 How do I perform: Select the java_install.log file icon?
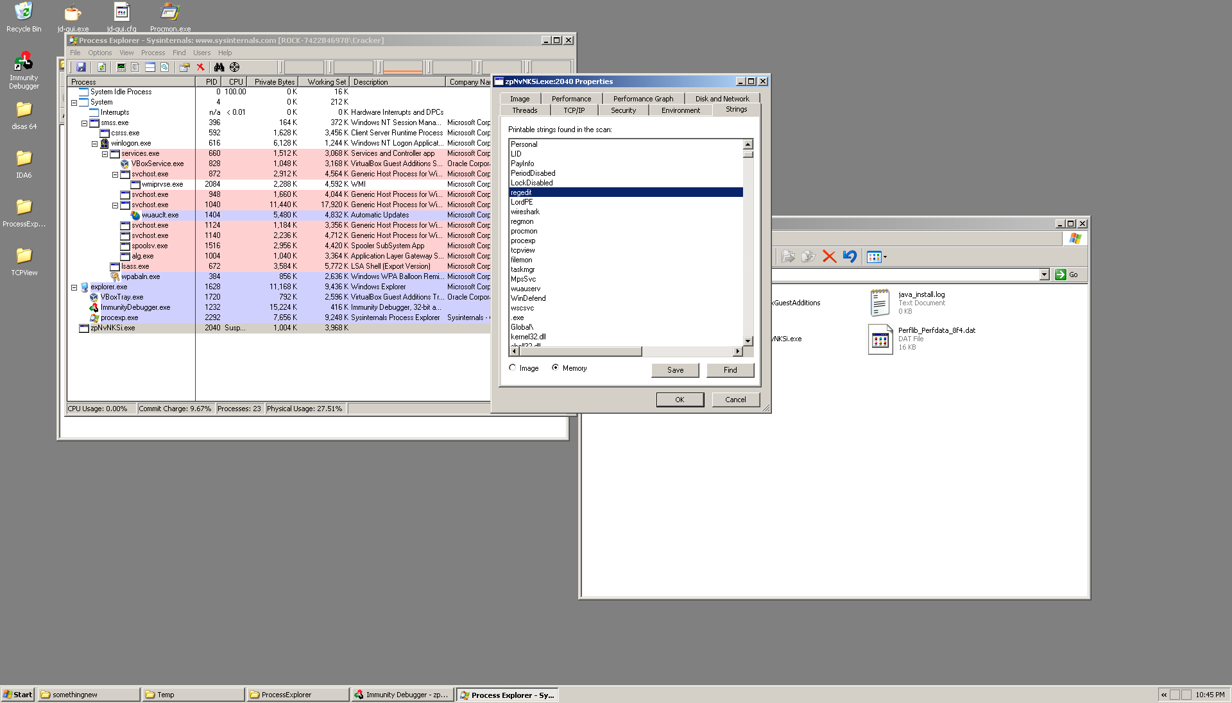pos(880,303)
